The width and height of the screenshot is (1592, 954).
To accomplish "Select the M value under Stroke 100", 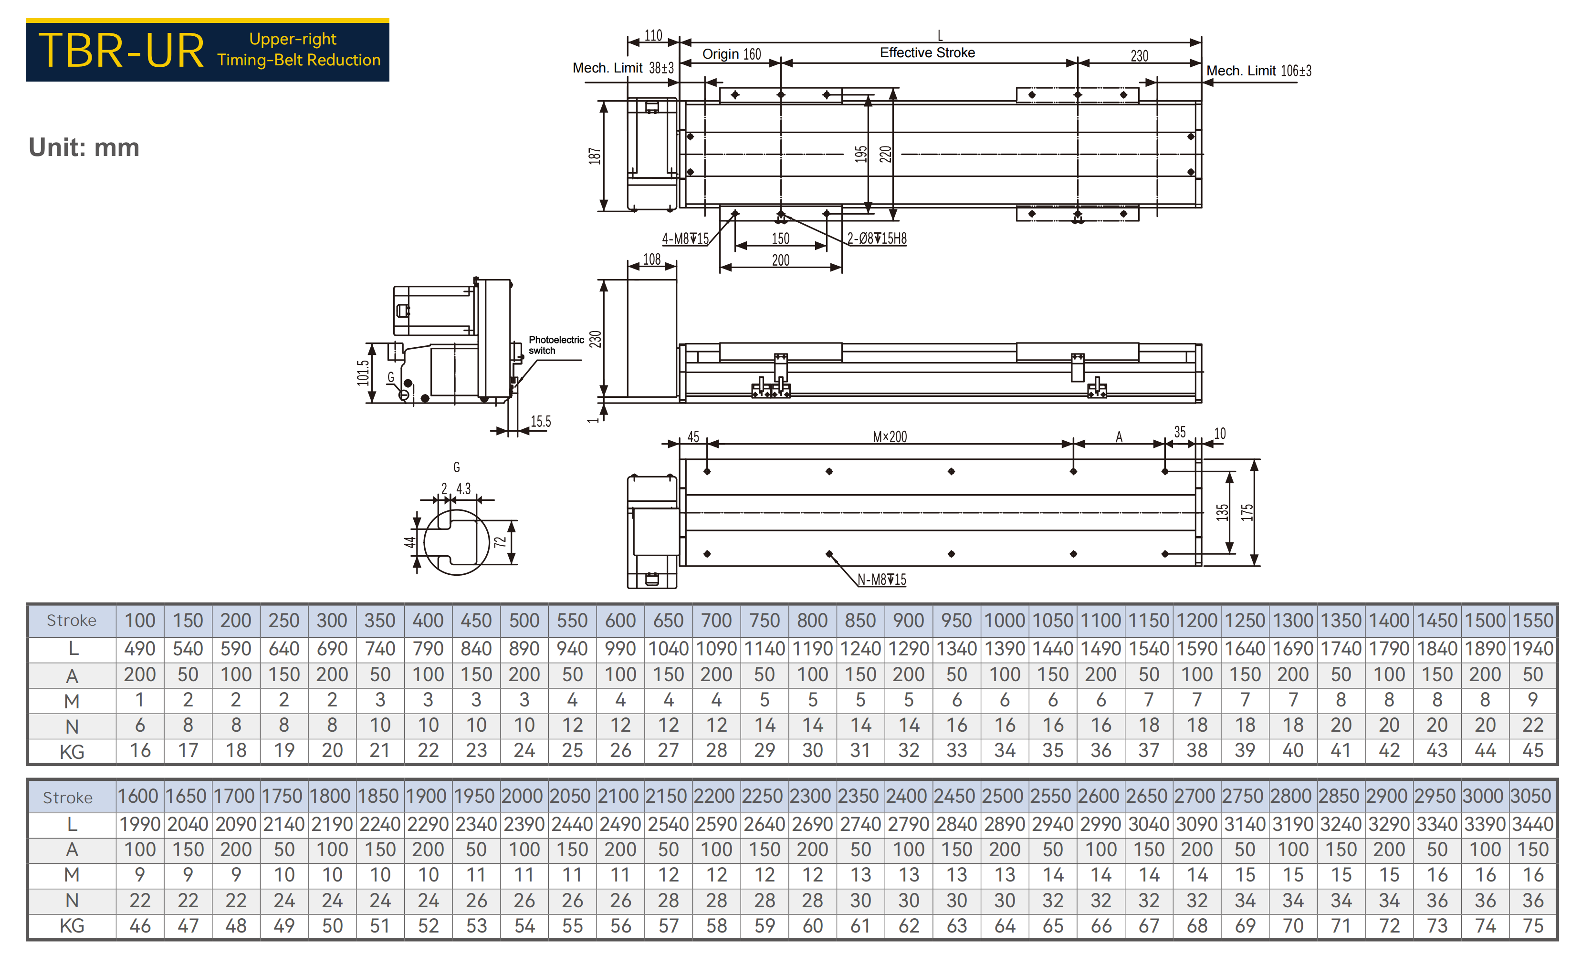I will (x=139, y=699).
